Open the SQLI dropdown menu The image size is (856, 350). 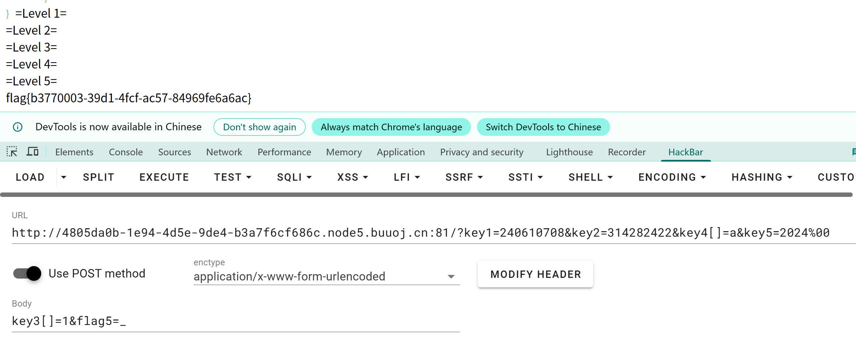tap(294, 177)
